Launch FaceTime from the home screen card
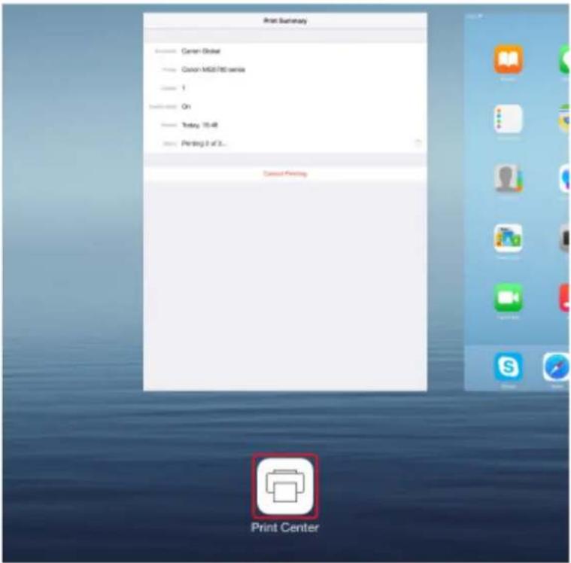 (x=509, y=298)
